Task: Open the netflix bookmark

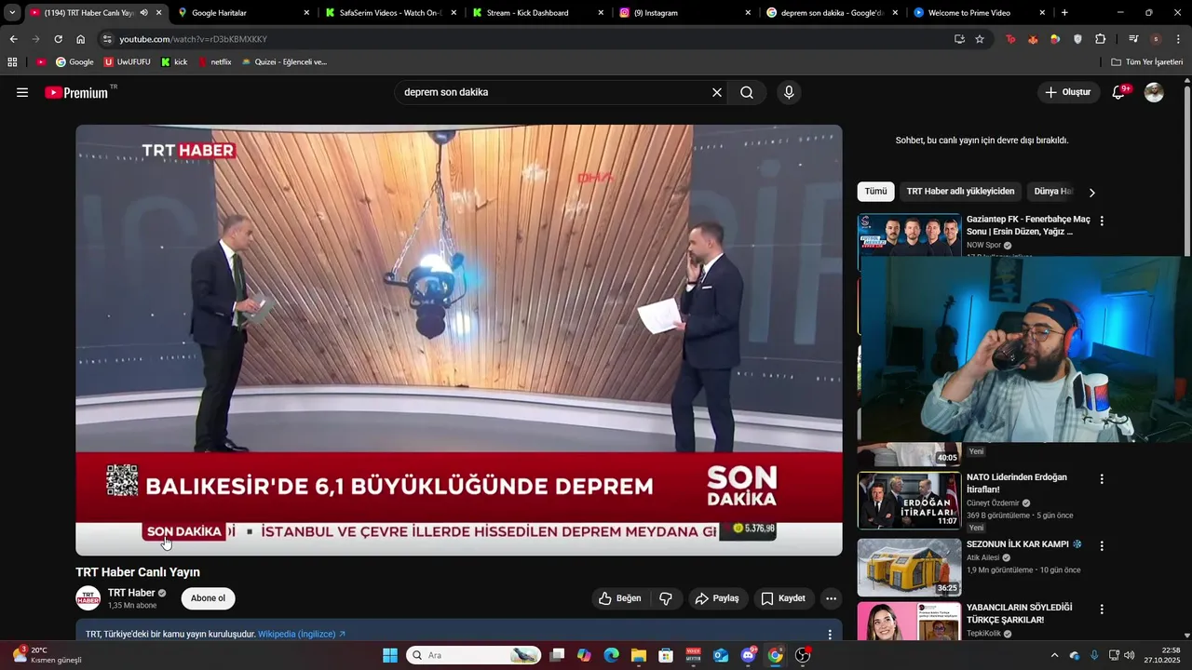Action: [x=215, y=62]
